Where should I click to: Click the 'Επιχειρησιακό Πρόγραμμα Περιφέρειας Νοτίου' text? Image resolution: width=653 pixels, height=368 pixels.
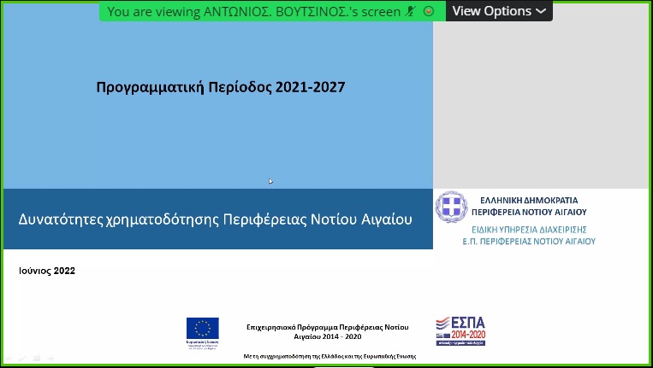coord(328,327)
